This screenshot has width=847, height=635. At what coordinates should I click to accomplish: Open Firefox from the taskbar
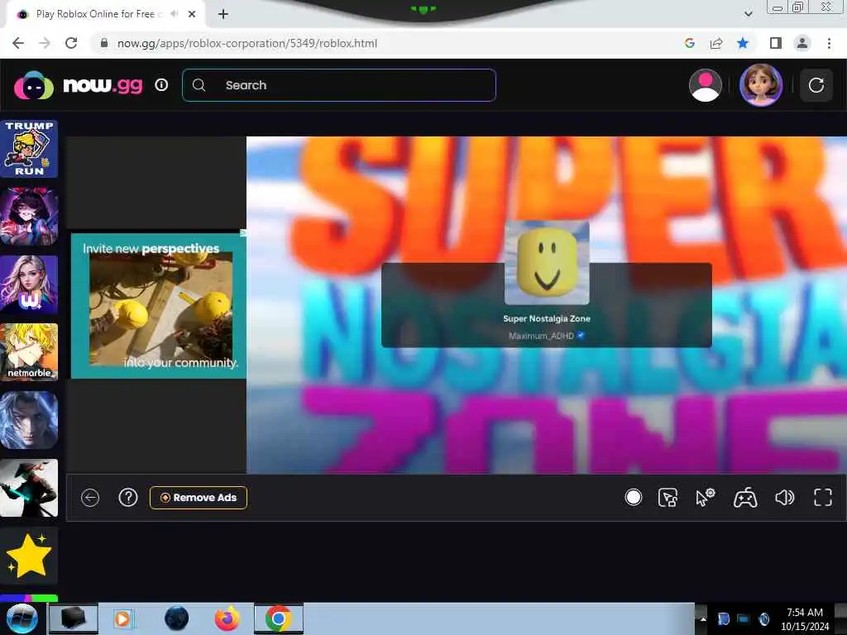[227, 618]
